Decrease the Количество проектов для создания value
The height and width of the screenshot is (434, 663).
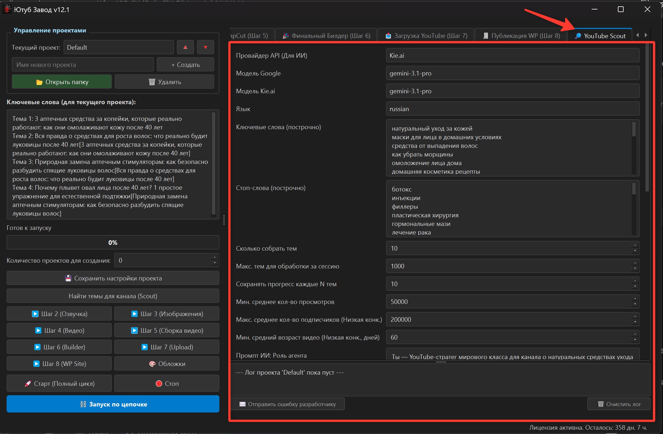pos(214,263)
